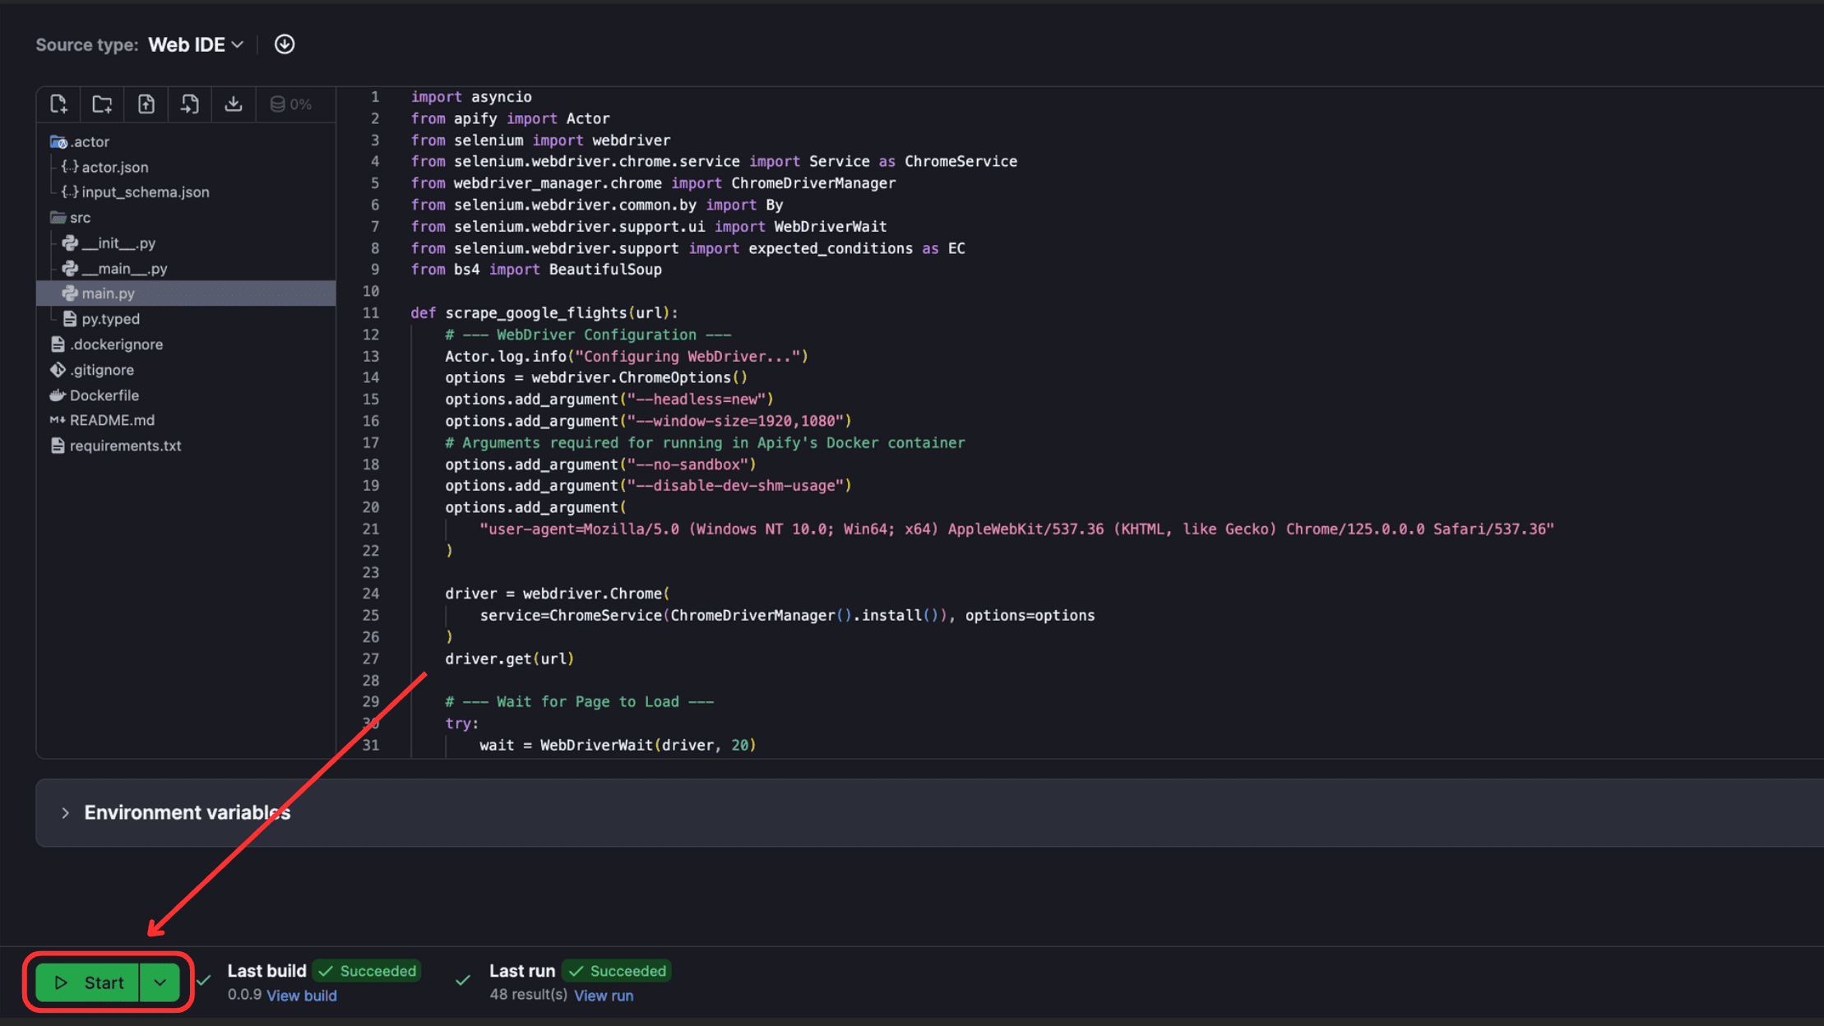1824x1026 pixels.
Task: Click the import file icon in the toolbar
Action: 189,104
